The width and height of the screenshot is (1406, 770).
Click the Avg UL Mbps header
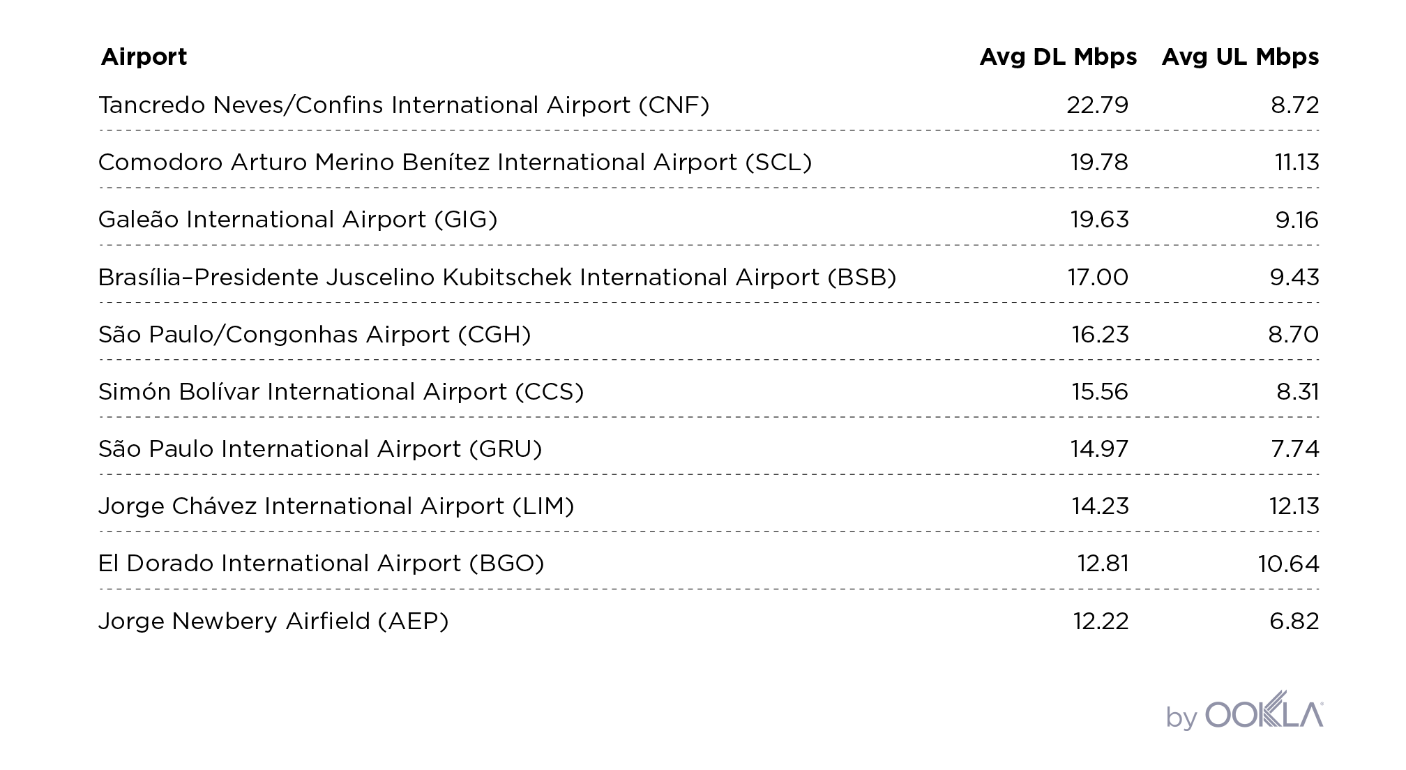point(1240,56)
